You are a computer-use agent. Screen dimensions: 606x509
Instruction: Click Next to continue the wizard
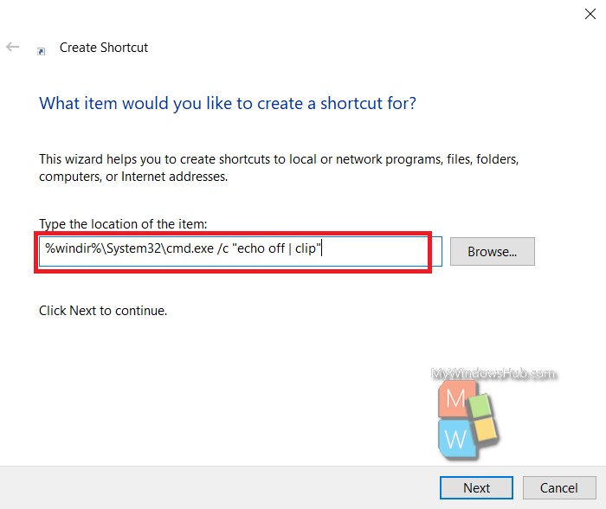pos(476,487)
